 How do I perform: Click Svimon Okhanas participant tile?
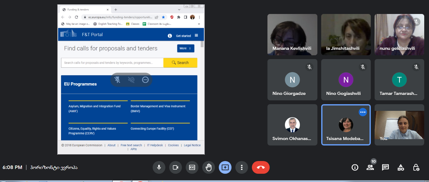pyautogui.click(x=292, y=125)
